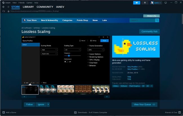Open the Games menu
This screenshot has height=116, width=183.
click(x=29, y=3)
